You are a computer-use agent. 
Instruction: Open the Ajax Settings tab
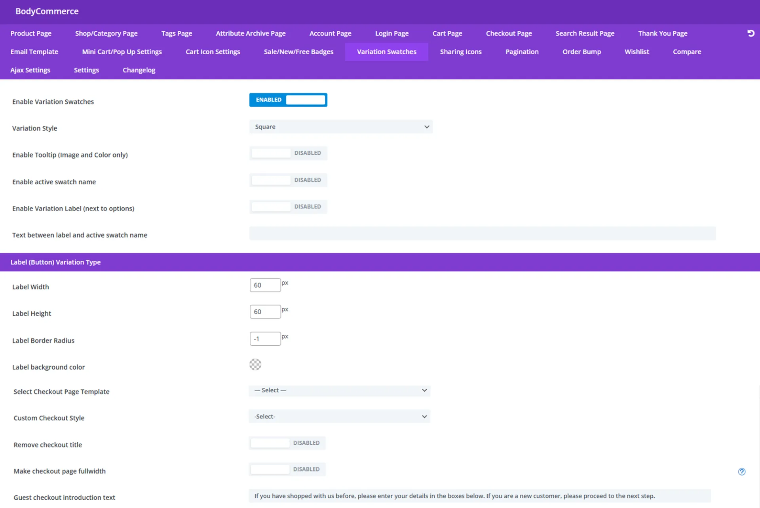click(30, 70)
